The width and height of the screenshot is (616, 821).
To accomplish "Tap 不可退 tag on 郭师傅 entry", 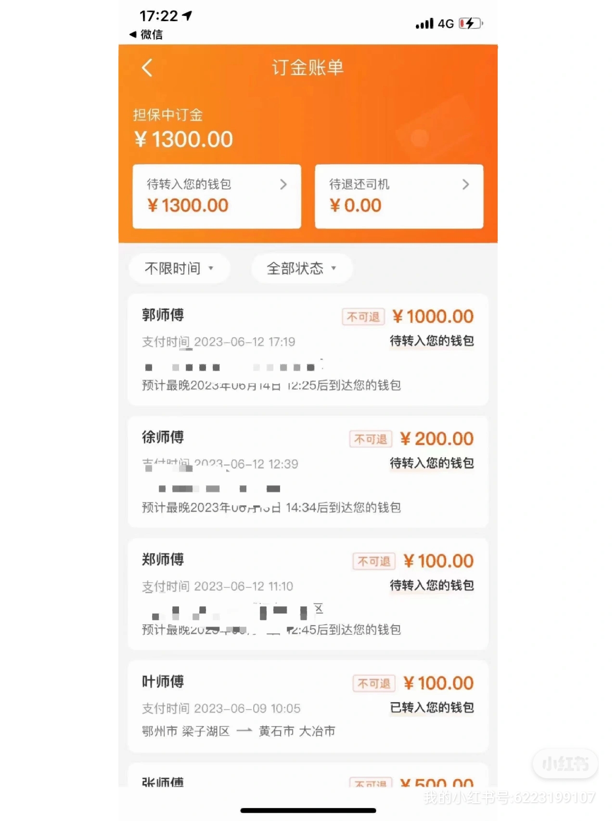I will coord(363,317).
